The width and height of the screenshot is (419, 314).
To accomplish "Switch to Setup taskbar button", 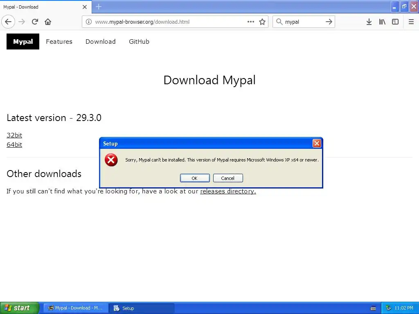I will click(x=142, y=308).
